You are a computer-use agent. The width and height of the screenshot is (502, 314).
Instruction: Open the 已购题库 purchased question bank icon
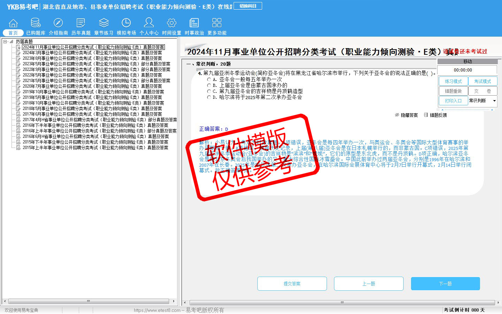(x=36, y=23)
